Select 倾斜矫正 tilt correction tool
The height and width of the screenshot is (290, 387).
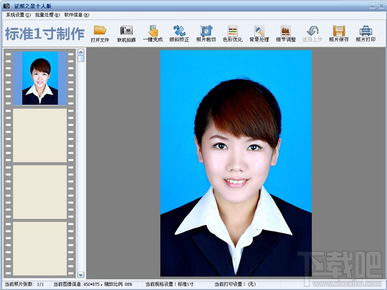(179, 33)
